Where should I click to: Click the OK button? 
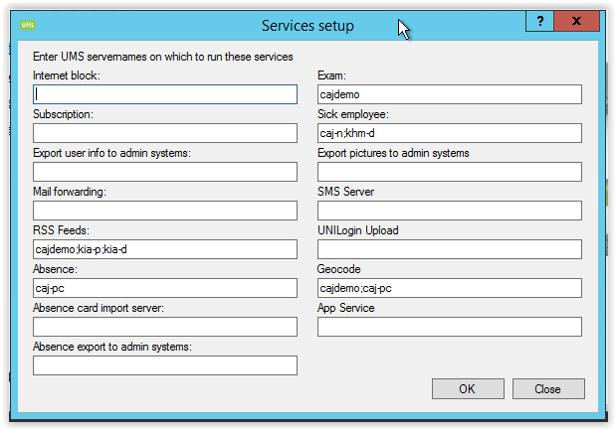[467, 388]
